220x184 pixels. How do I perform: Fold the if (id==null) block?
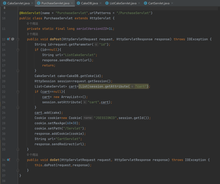point(18,50)
